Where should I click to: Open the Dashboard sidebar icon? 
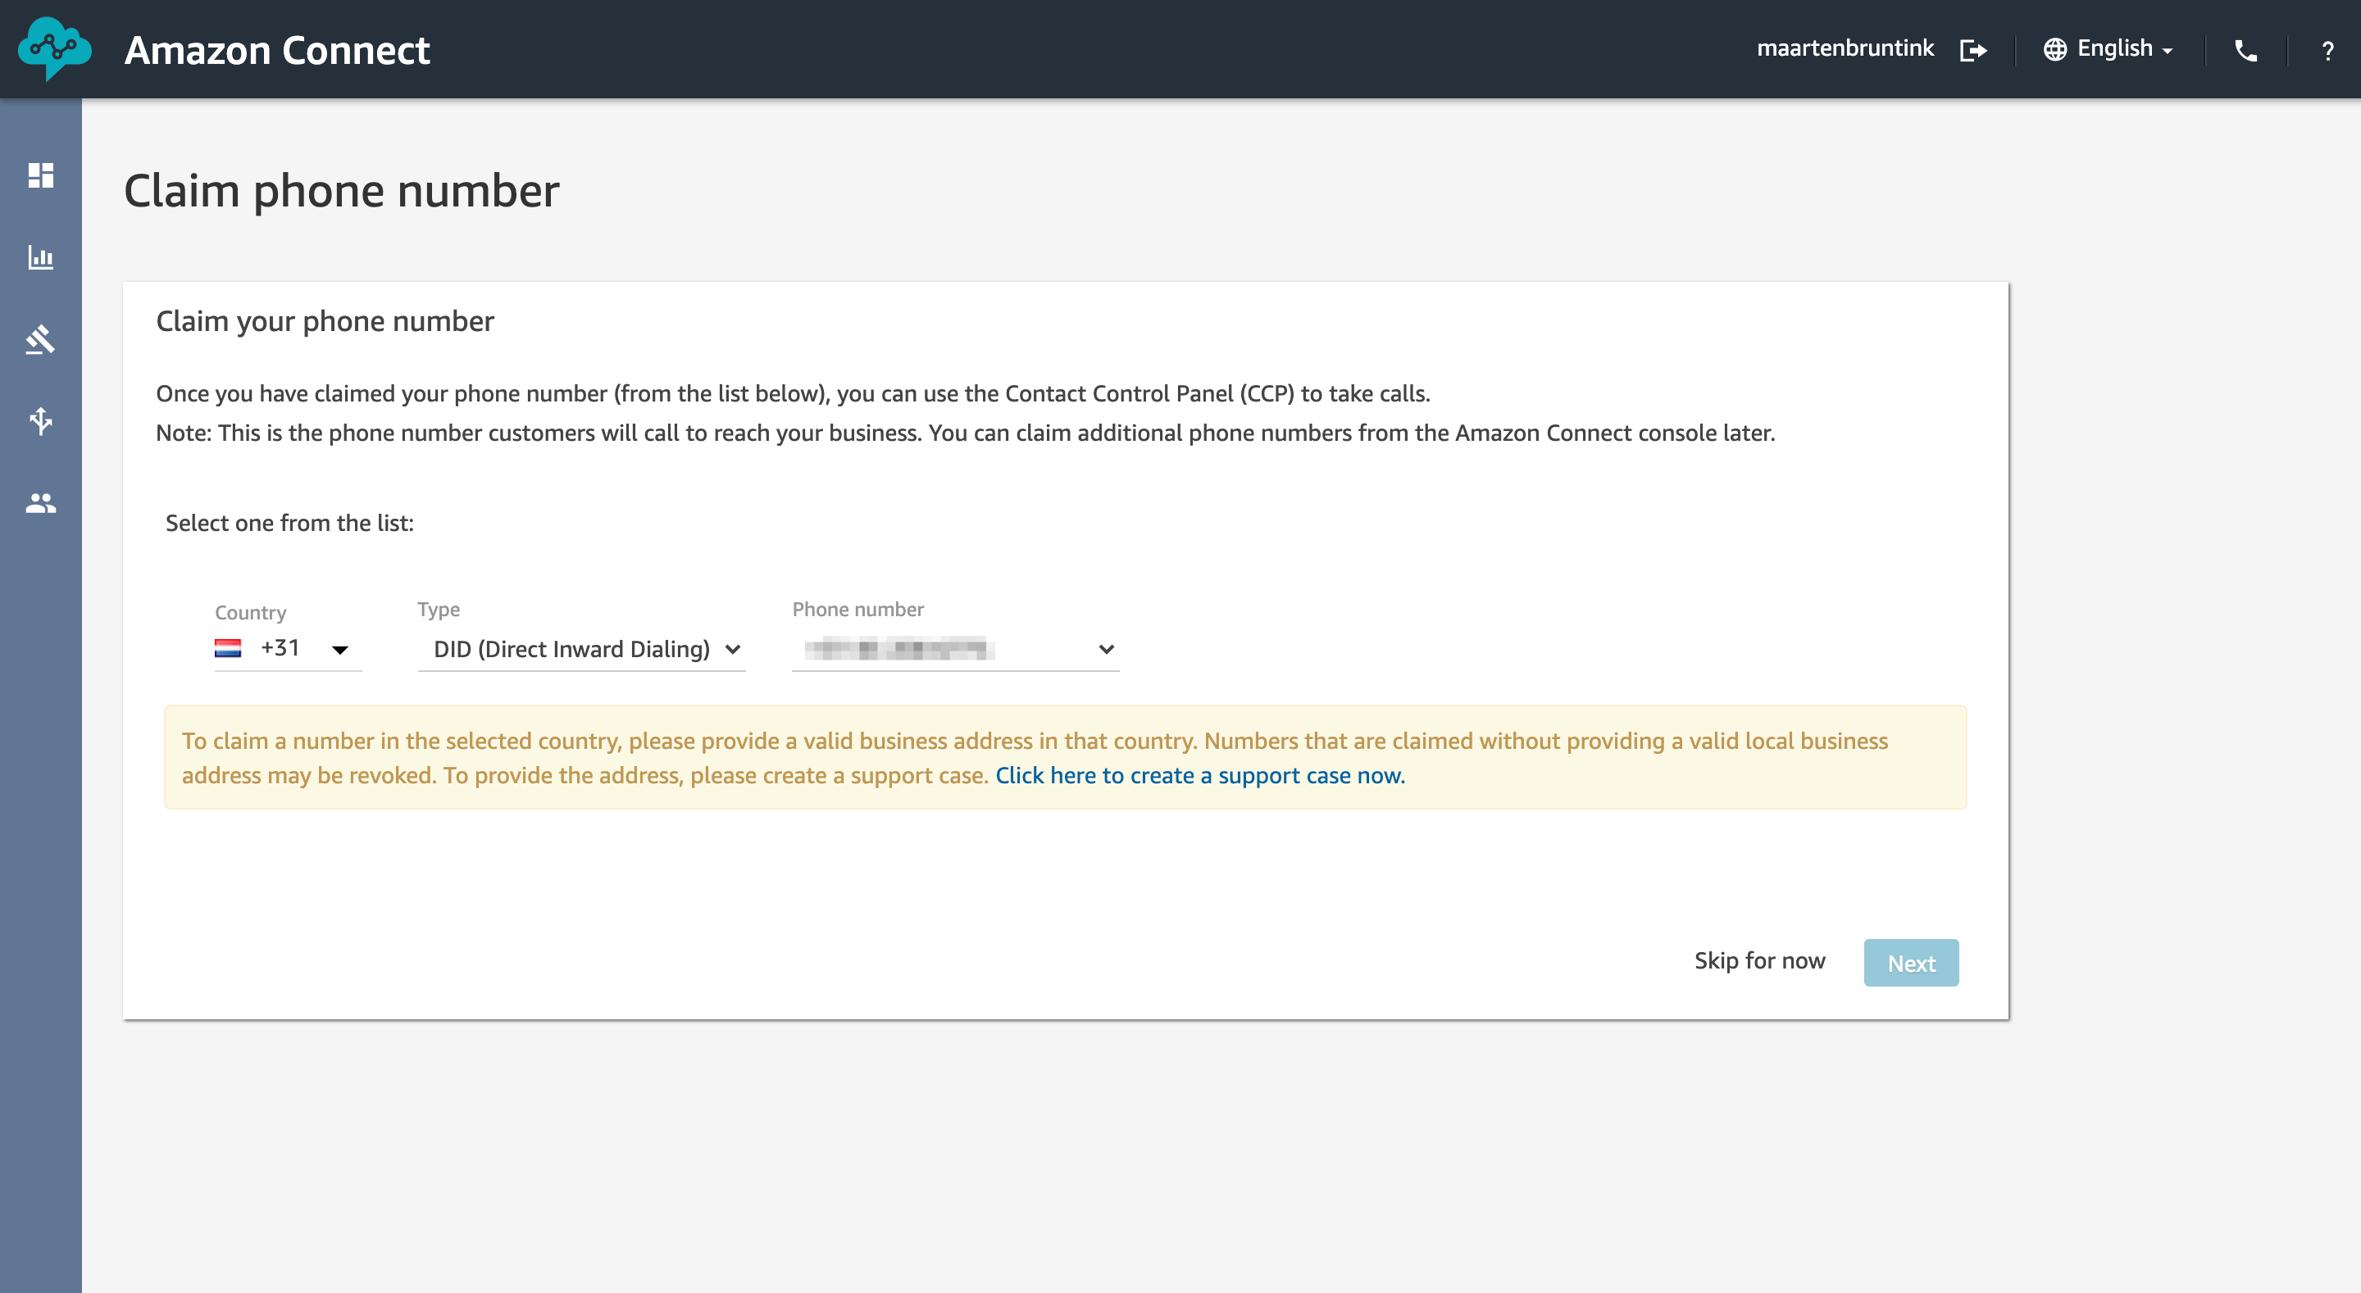pos(40,175)
